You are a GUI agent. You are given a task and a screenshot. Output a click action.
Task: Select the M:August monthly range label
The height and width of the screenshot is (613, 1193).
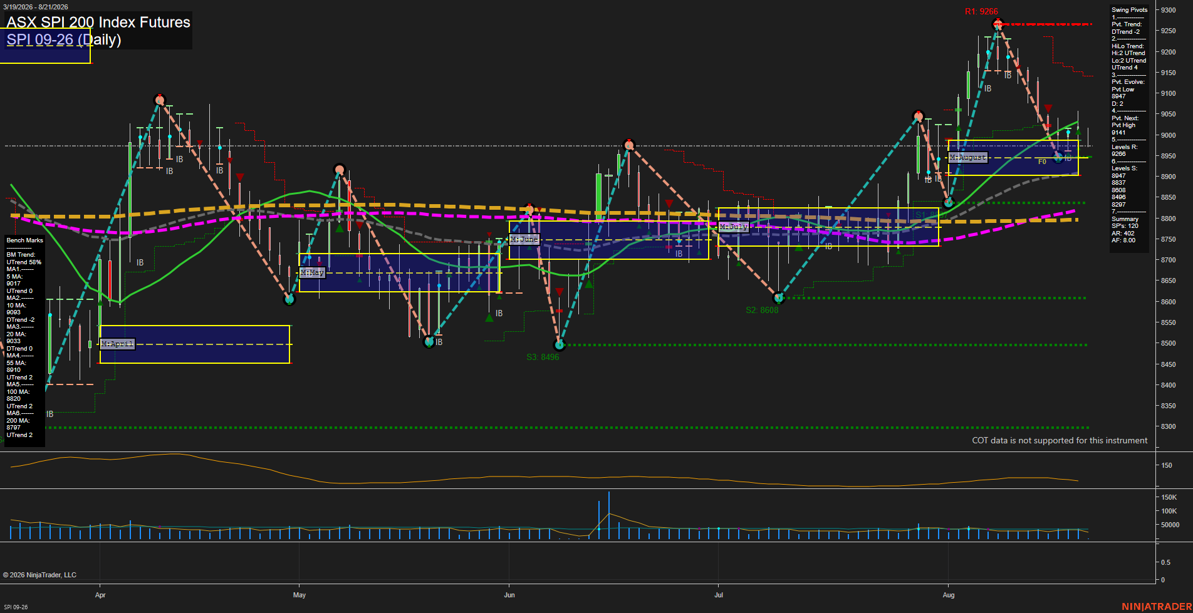tap(968, 157)
